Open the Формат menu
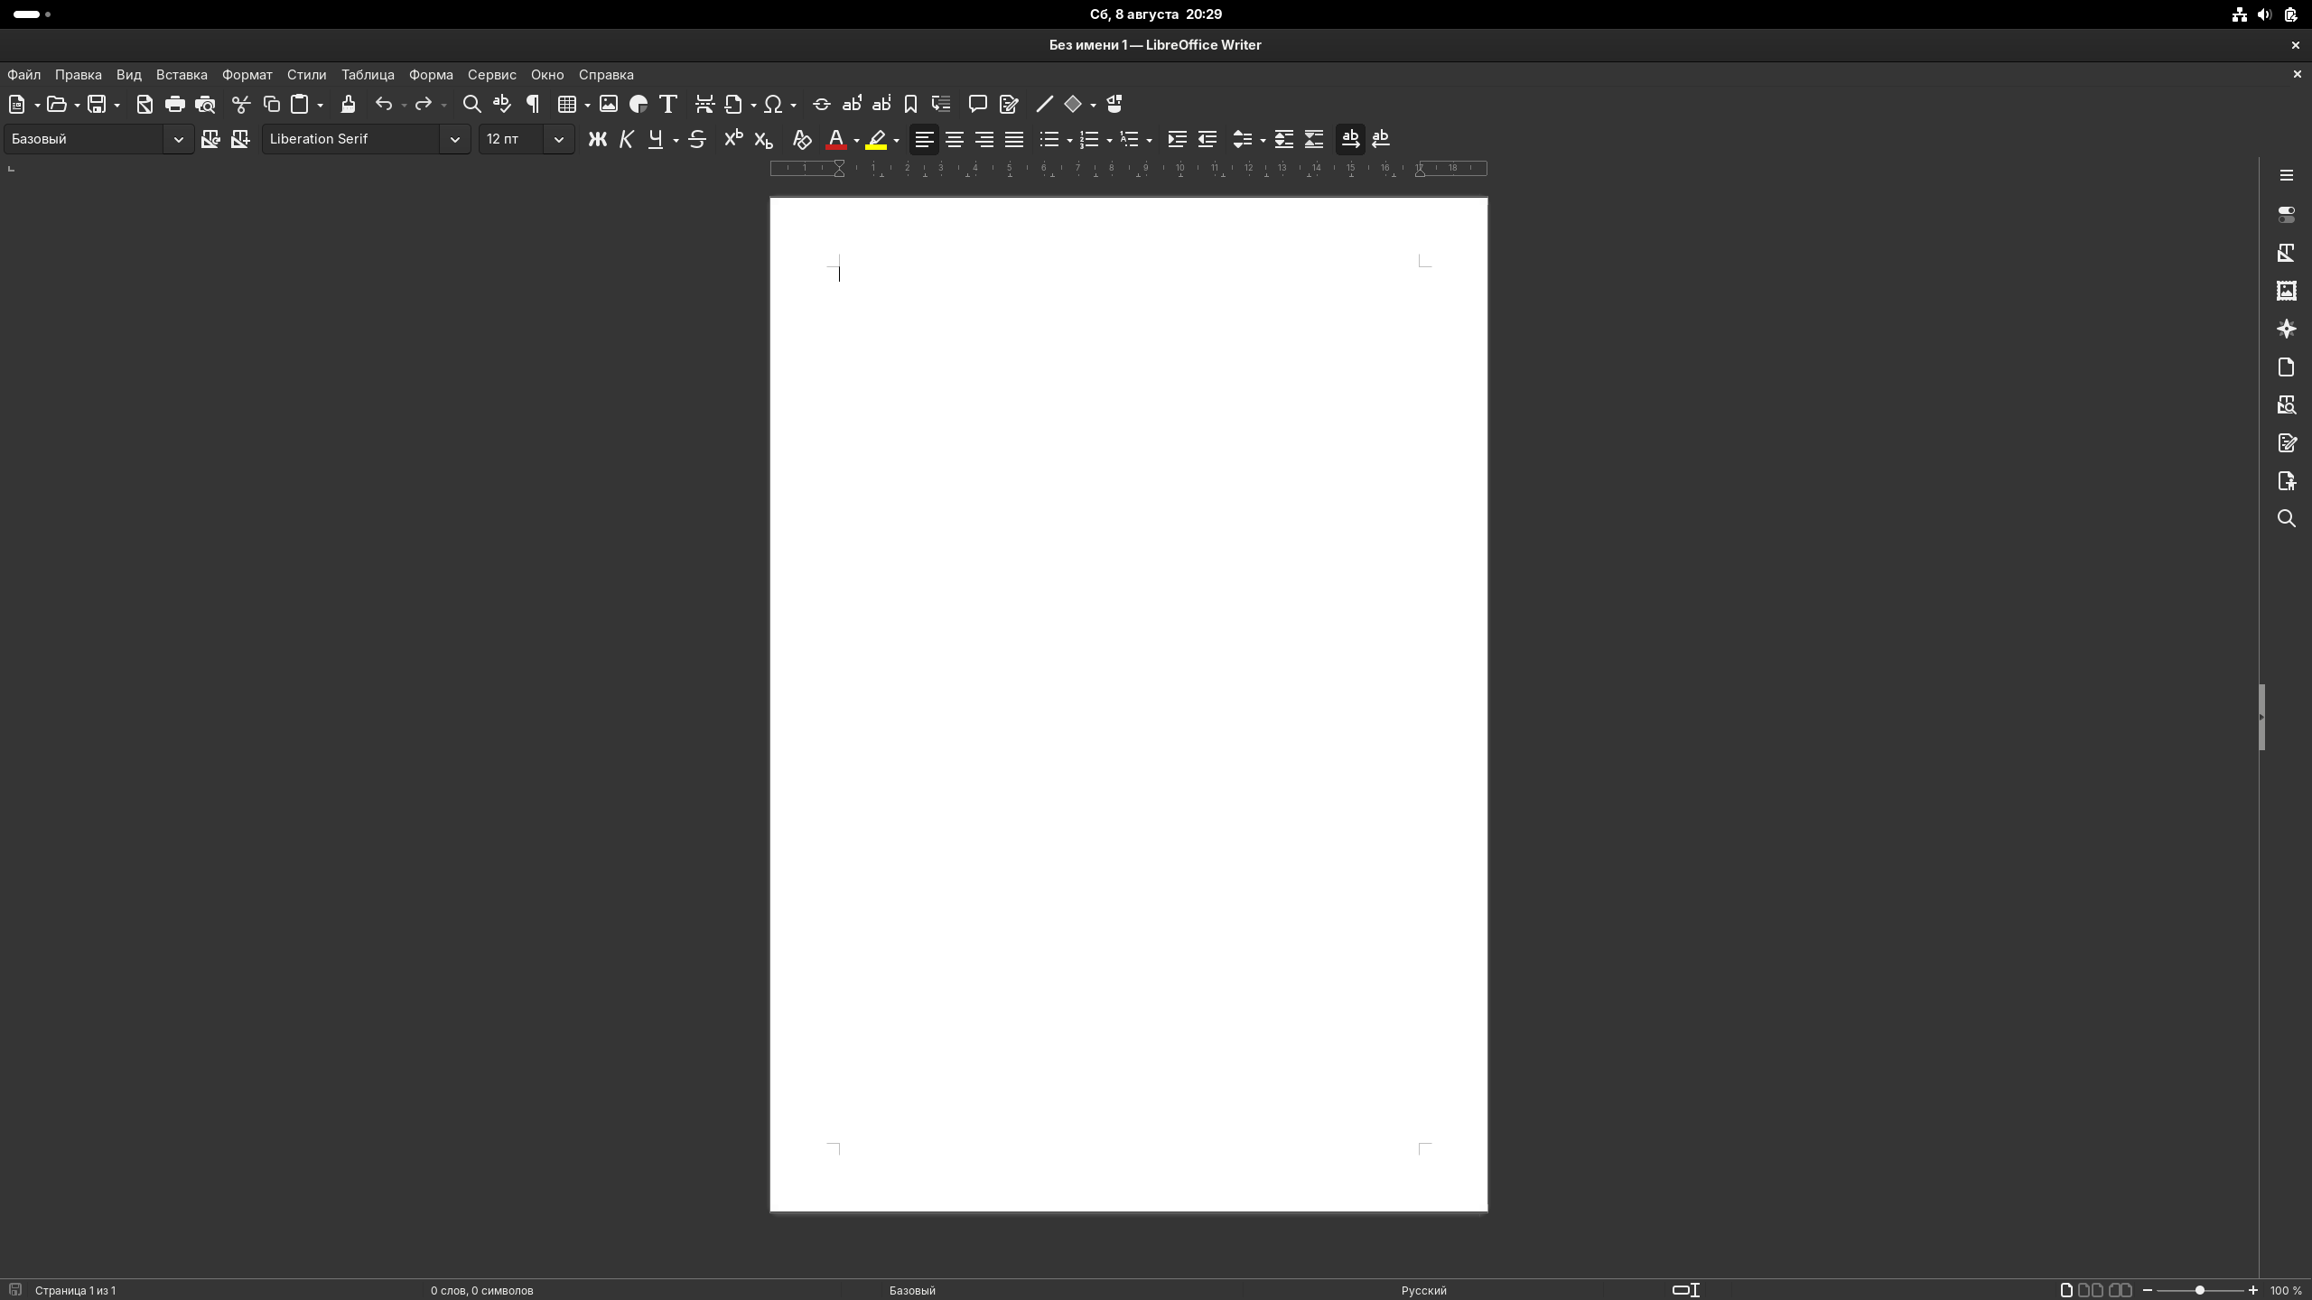The height and width of the screenshot is (1300, 2312). [247, 75]
